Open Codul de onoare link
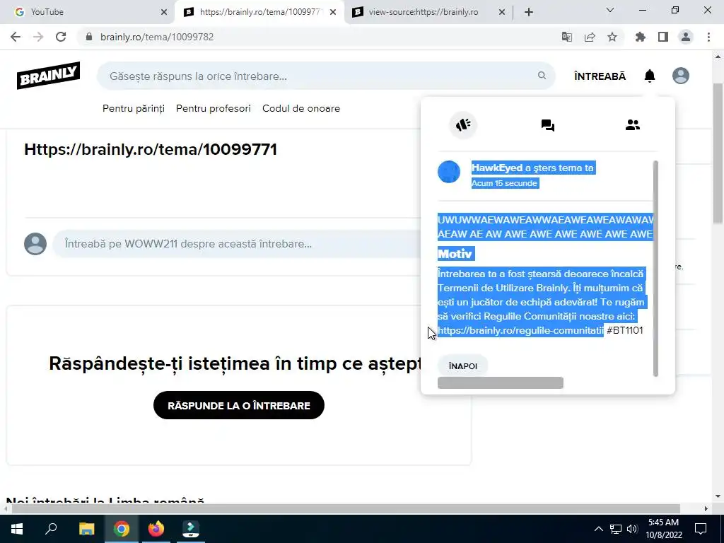This screenshot has height=543, width=724. pos(301,108)
